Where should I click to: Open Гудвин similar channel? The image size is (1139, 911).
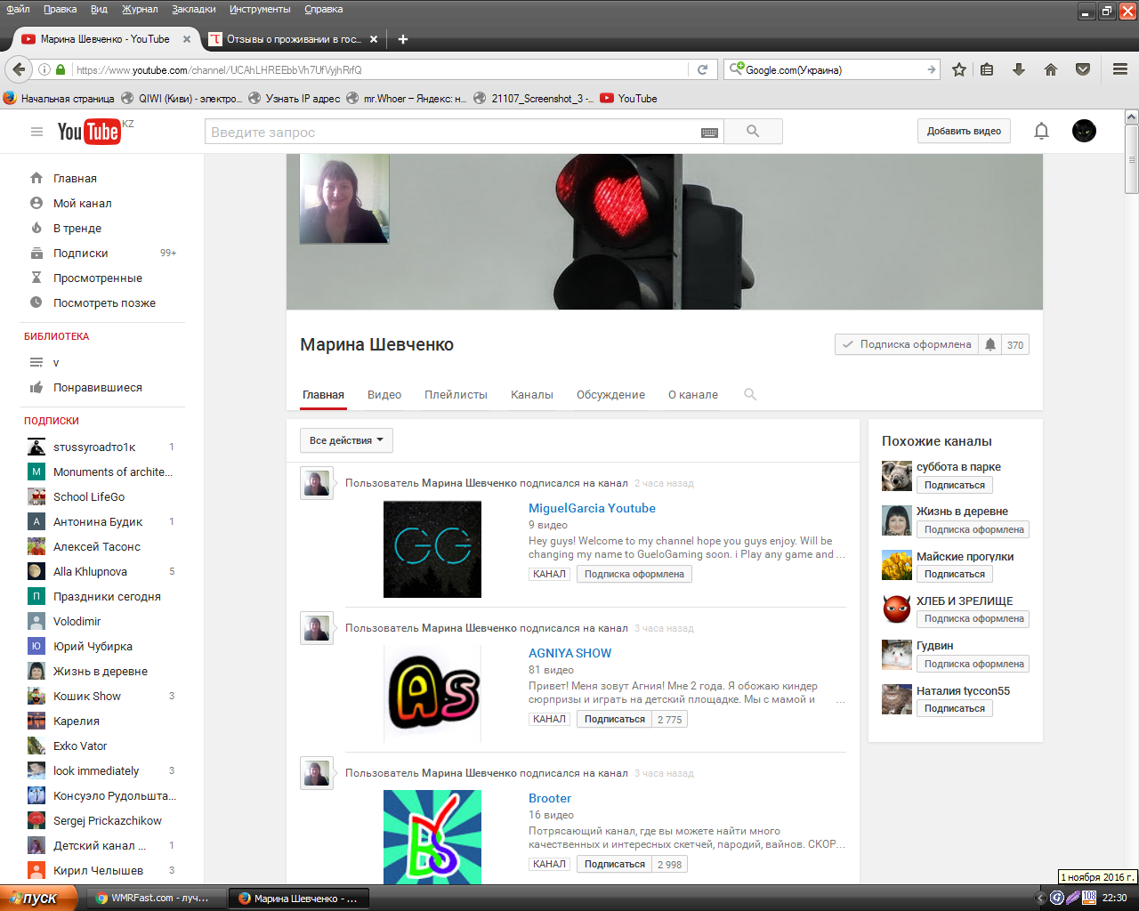pyautogui.click(x=934, y=645)
